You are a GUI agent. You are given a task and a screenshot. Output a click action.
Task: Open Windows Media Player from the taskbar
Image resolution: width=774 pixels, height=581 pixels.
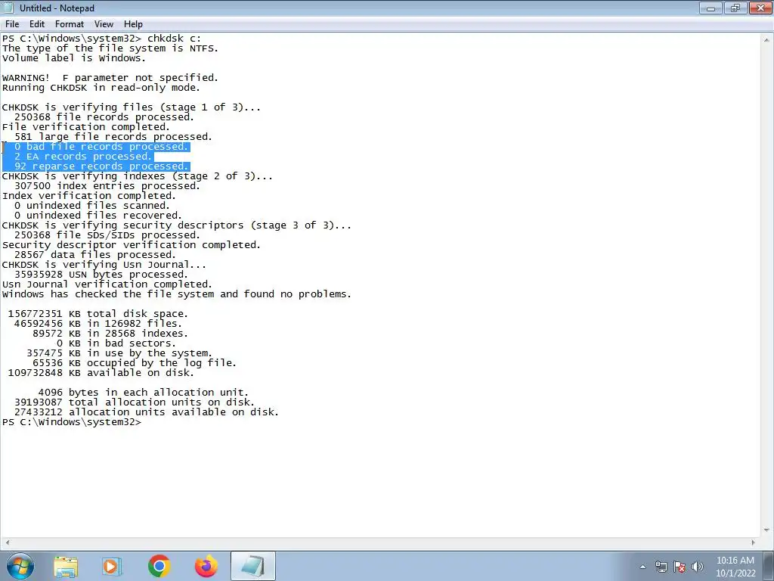[112, 566]
